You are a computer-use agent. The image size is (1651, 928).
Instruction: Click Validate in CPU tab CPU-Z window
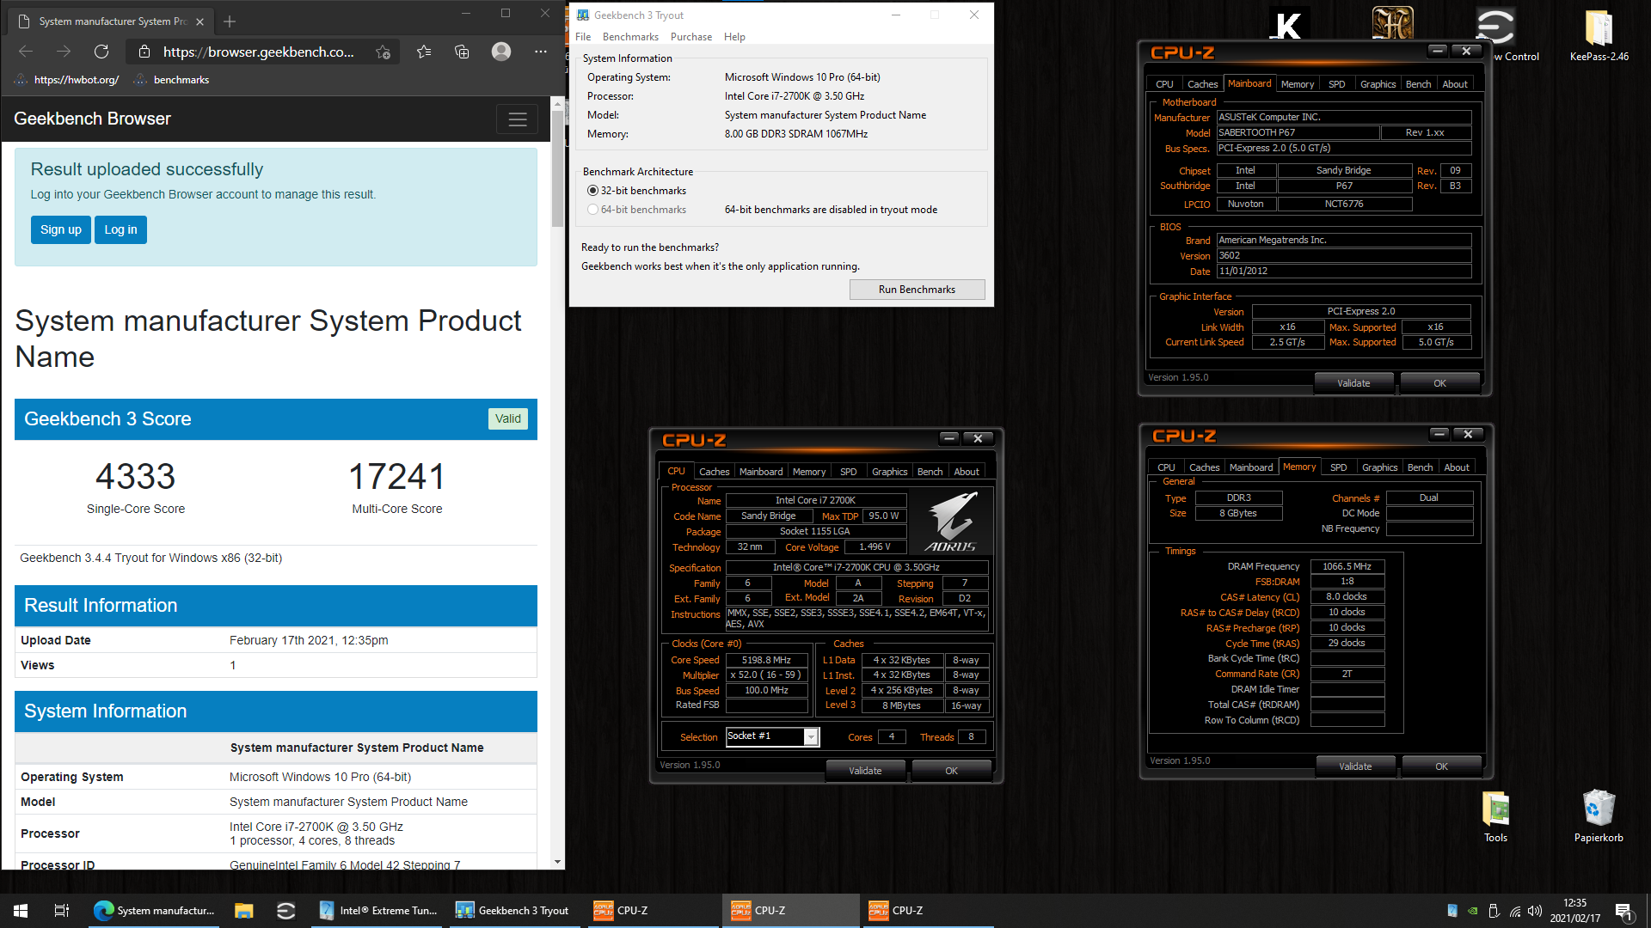click(x=865, y=771)
